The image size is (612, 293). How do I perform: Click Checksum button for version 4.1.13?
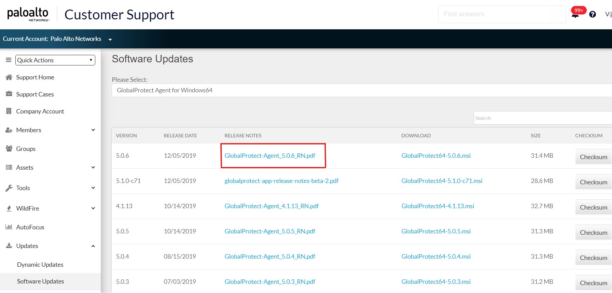594,207
